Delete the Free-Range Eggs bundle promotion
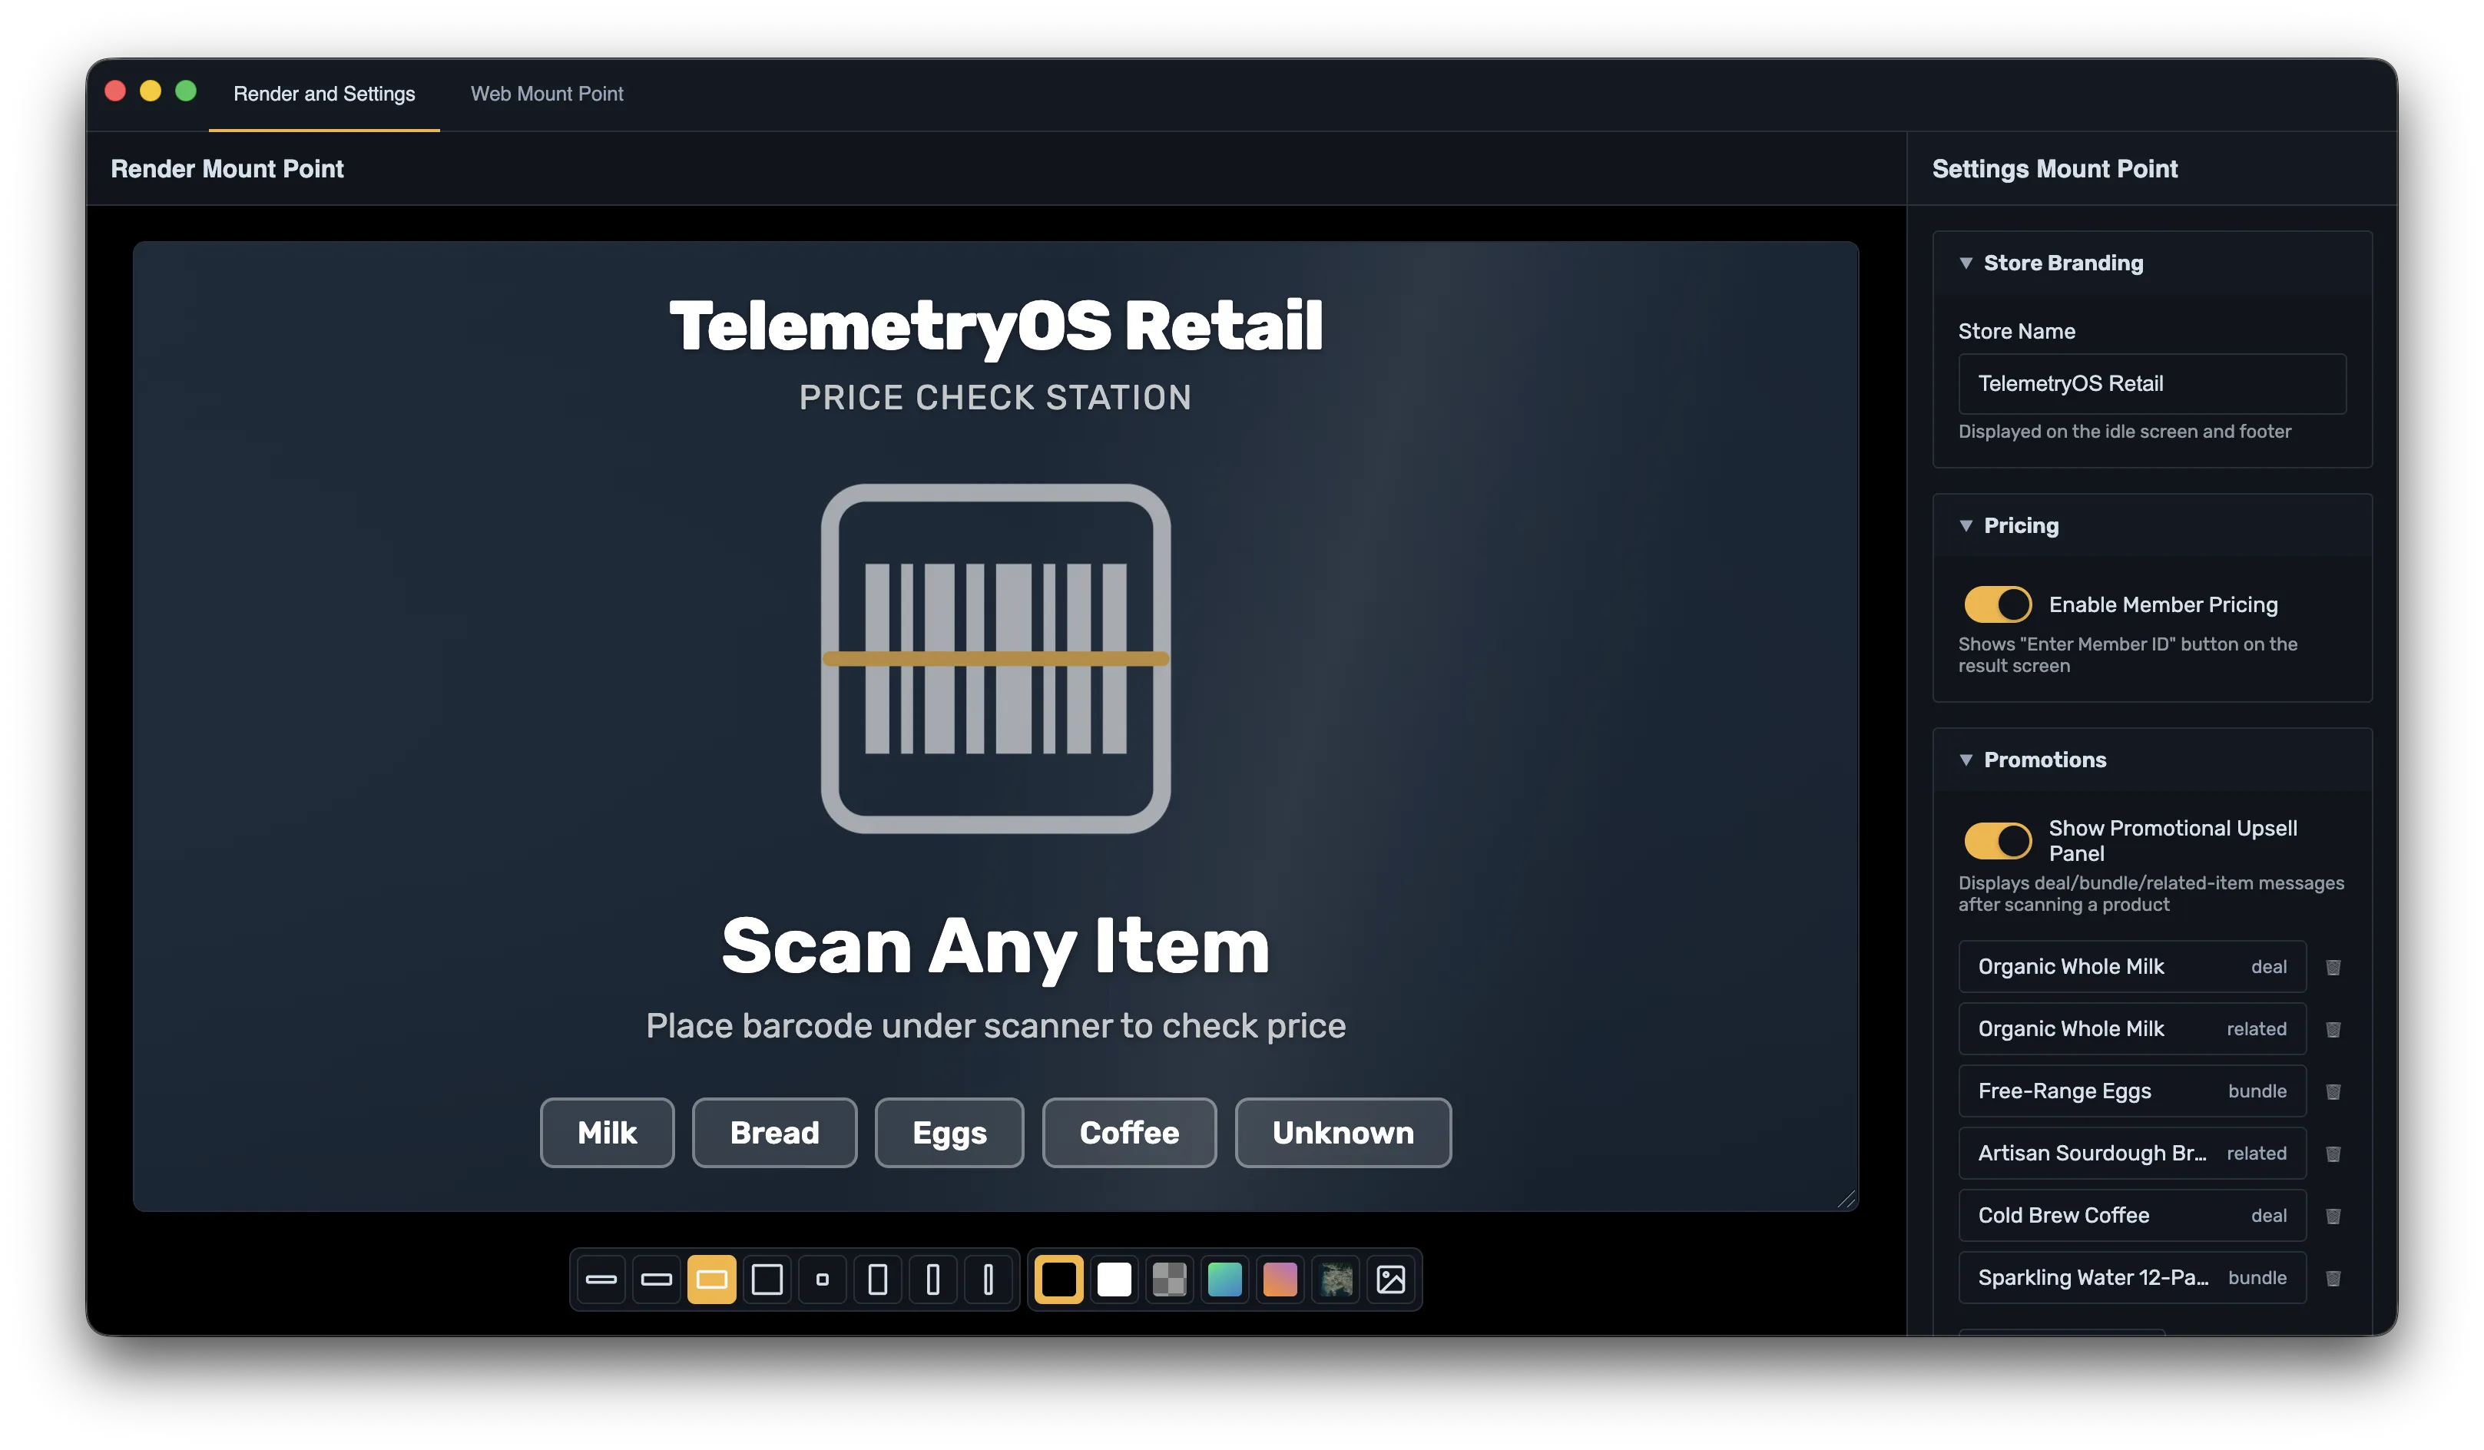This screenshot has width=2484, height=1450. (2333, 1091)
